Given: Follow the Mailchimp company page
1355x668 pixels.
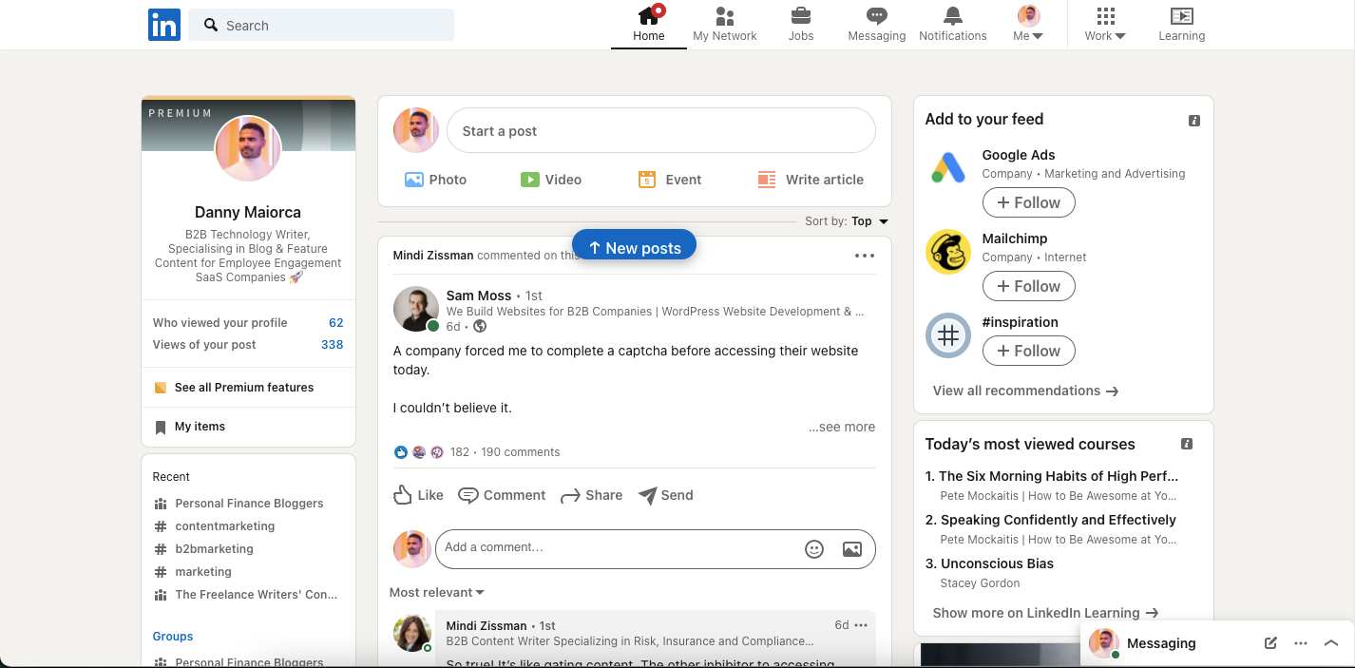Looking at the screenshot, I should (x=1028, y=286).
